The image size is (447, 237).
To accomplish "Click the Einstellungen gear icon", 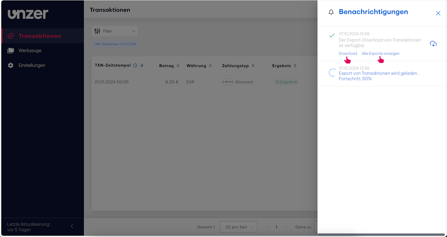I will tap(10, 65).
